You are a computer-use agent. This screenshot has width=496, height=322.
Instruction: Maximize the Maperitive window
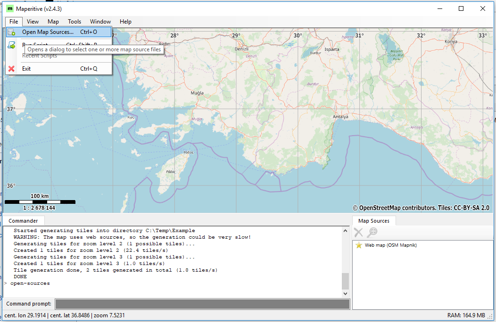[461, 8]
